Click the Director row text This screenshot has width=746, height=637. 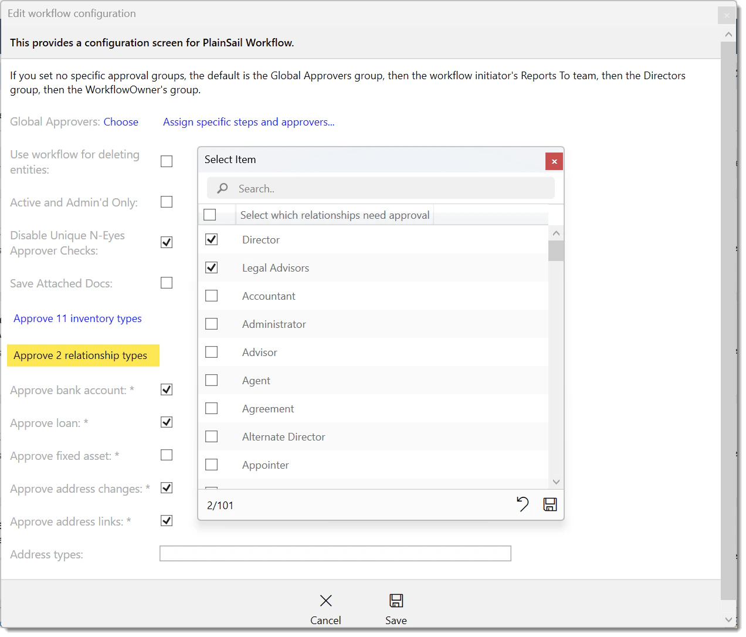(x=261, y=239)
